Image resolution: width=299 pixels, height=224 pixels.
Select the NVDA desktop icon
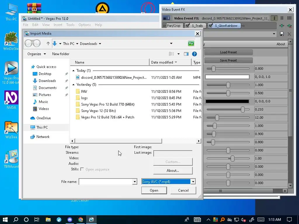point(11,100)
